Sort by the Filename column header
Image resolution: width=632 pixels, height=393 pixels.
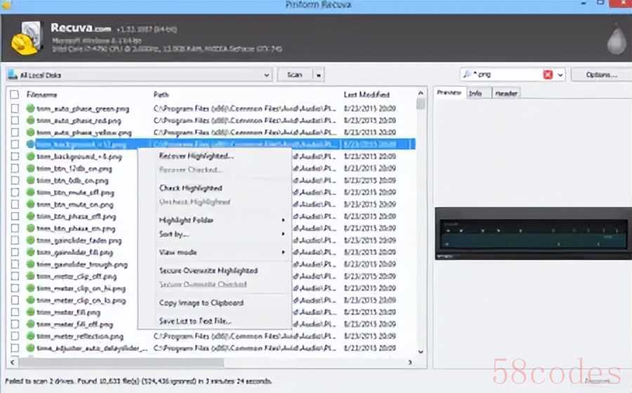[x=41, y=95]
